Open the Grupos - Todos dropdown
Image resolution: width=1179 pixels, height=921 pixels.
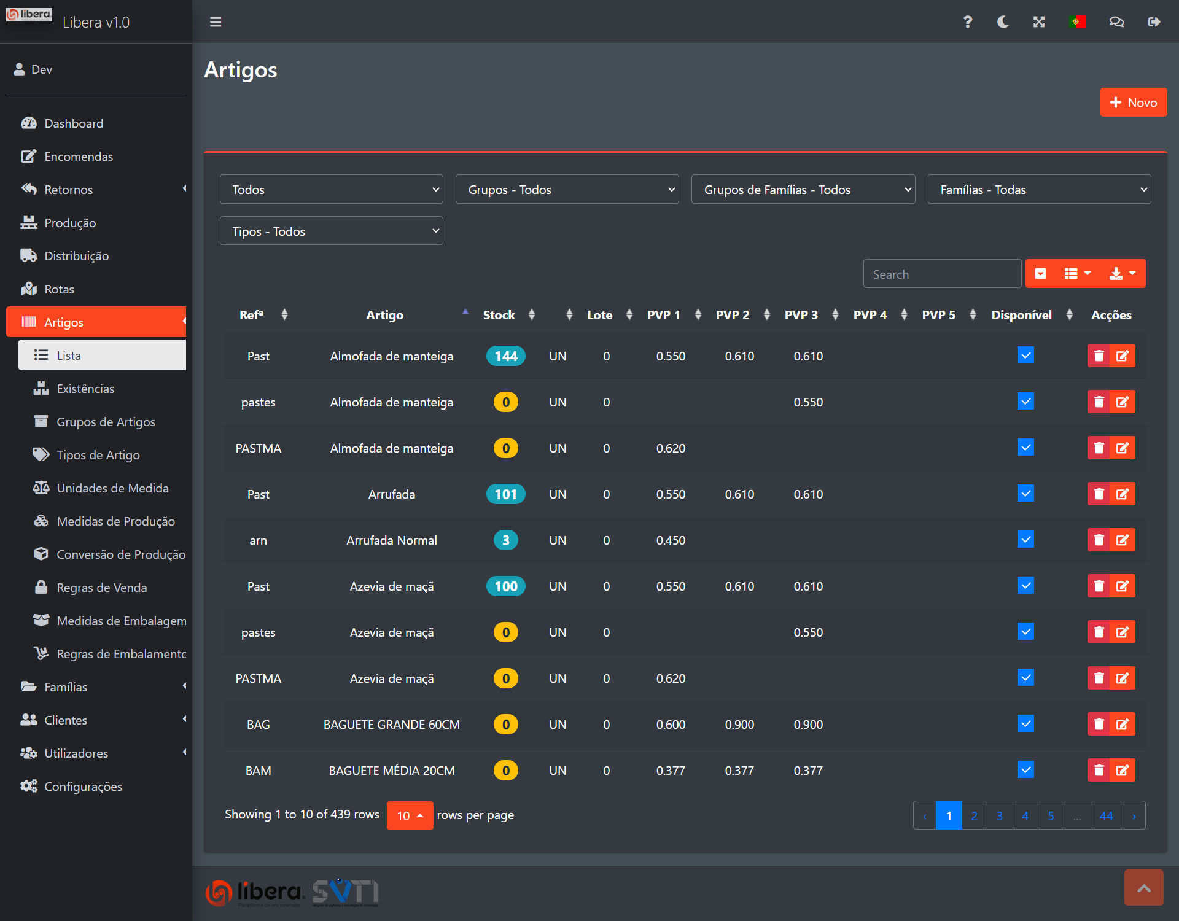coord(567,190)
